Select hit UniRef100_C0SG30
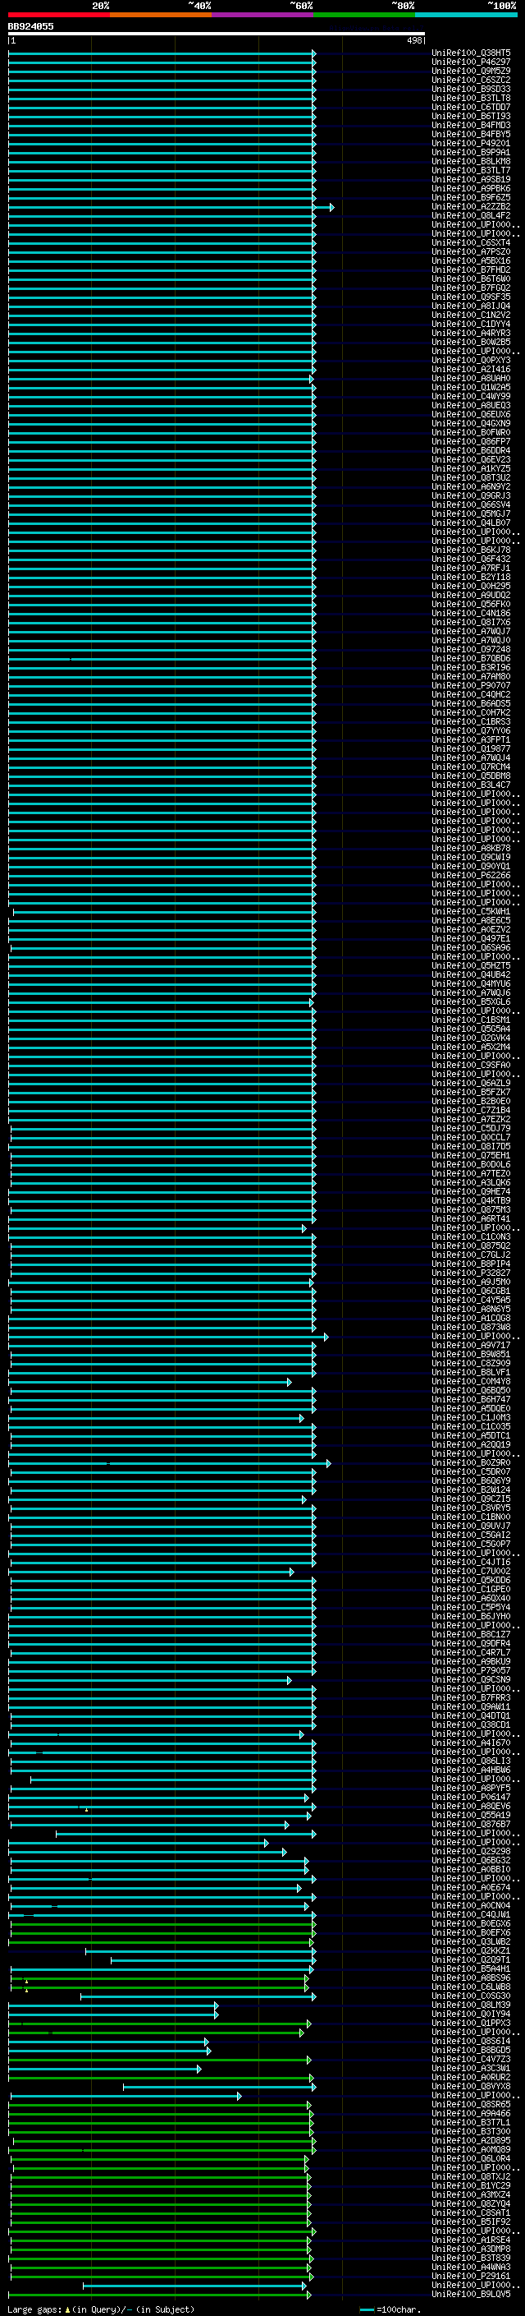Screen dimensions: 525x2316 471,1996
